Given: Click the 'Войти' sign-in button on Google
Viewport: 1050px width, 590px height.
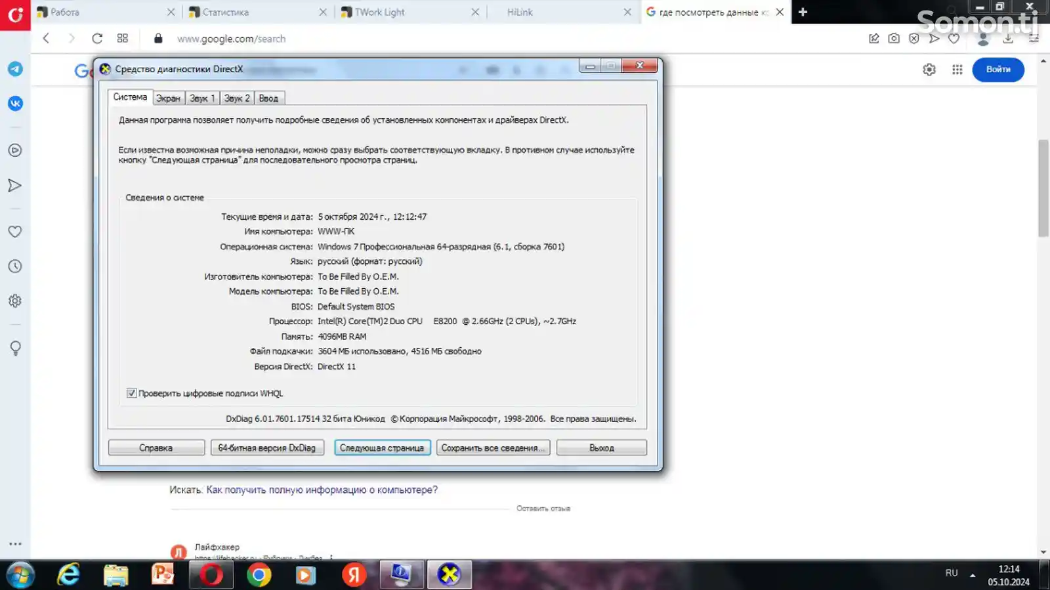Looking at the screenshot, I should 998,70.
